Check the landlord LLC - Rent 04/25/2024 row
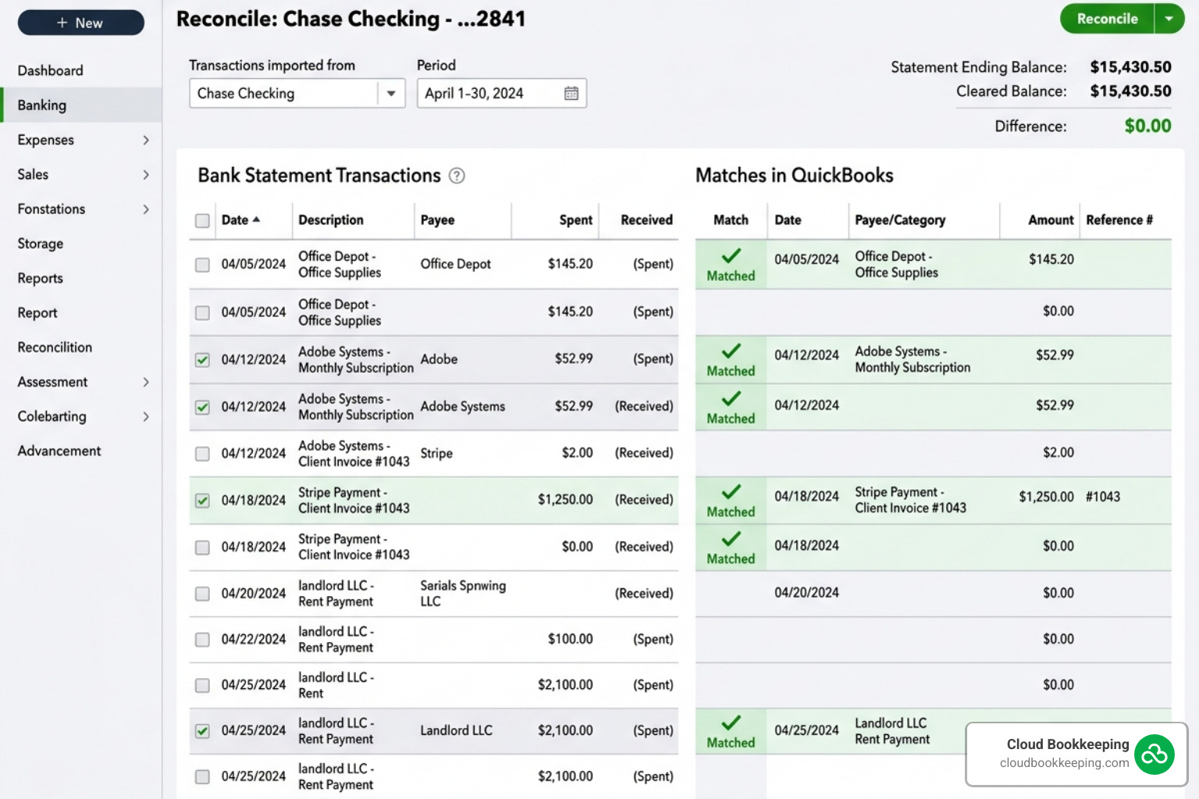This screenshot has height=799, width=1199. click(x=202, y=686)
